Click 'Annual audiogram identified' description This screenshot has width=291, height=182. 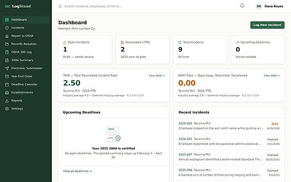(x=220, y=160)
